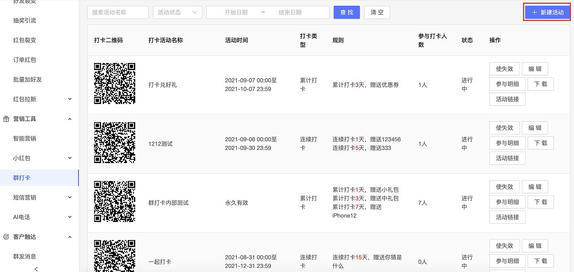Click 编辑 for 群打卡内部测试 activity
The width and height of the screenshot is (574, 272).
coord(535,187)
